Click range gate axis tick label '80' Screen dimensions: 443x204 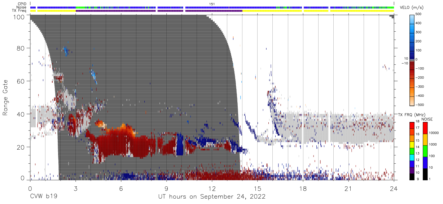tap(21, 48)
